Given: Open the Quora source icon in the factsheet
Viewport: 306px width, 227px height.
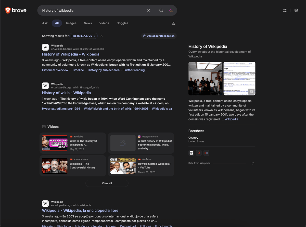Looking at the screenshot, I should [x=199, y=153].
